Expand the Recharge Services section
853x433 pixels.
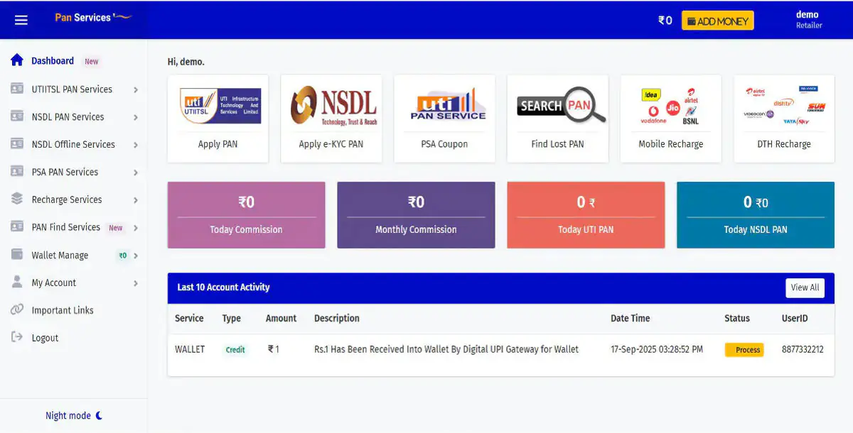tap(68, 199)
